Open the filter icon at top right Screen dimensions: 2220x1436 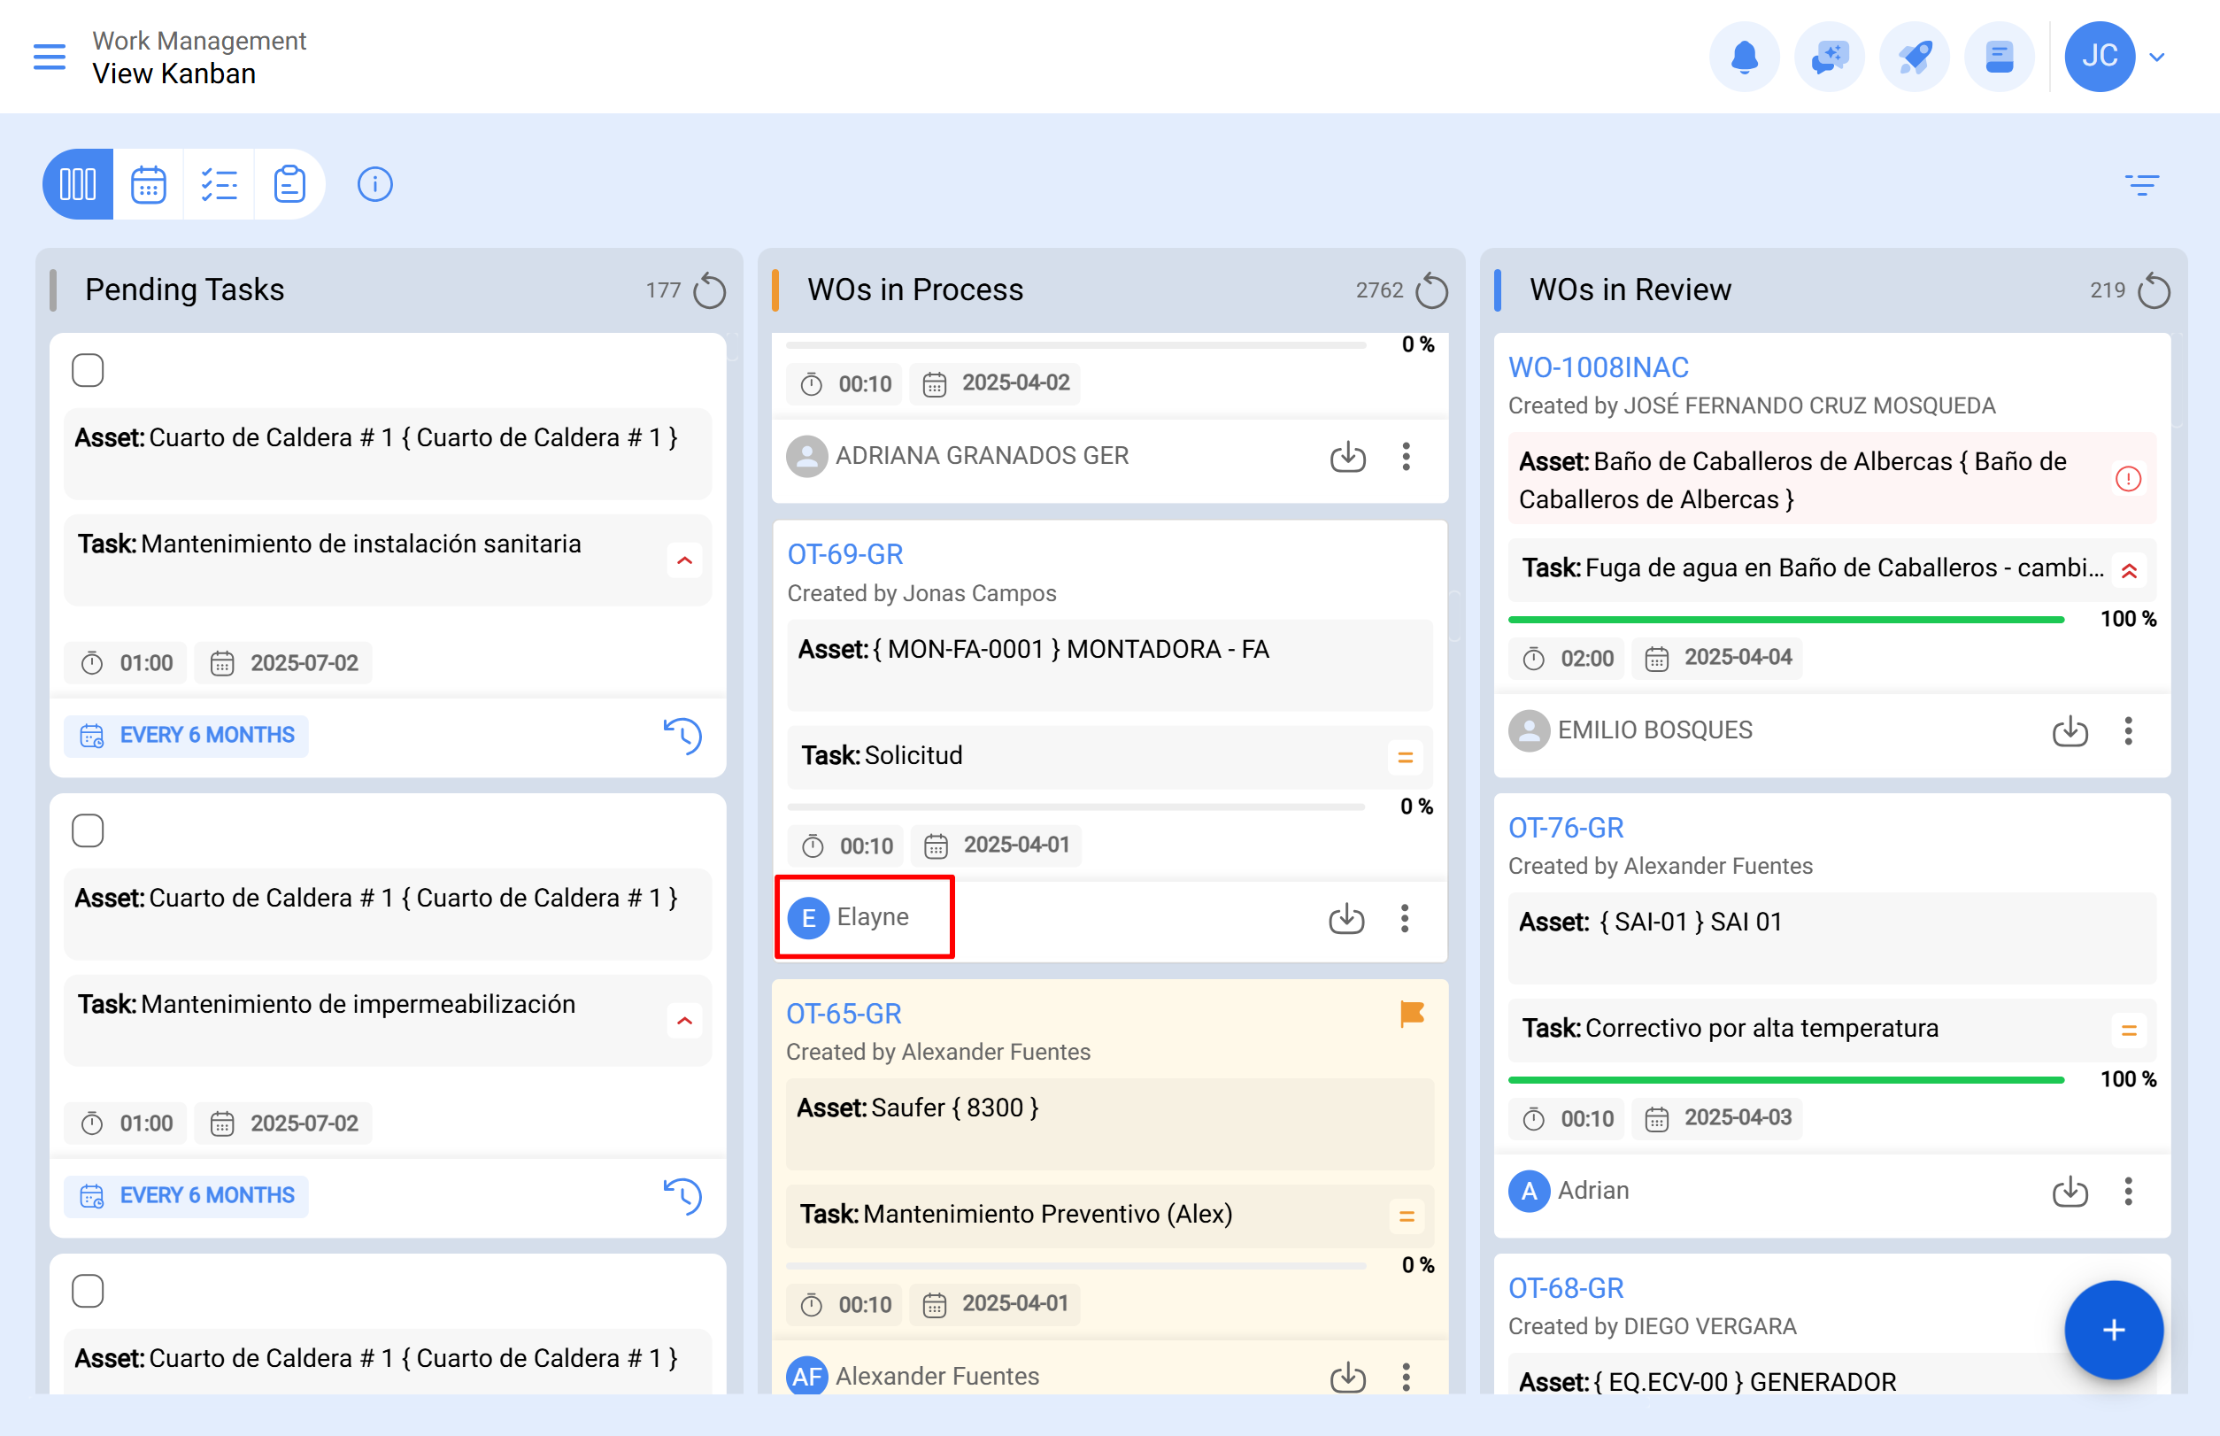coord(2142,185)
